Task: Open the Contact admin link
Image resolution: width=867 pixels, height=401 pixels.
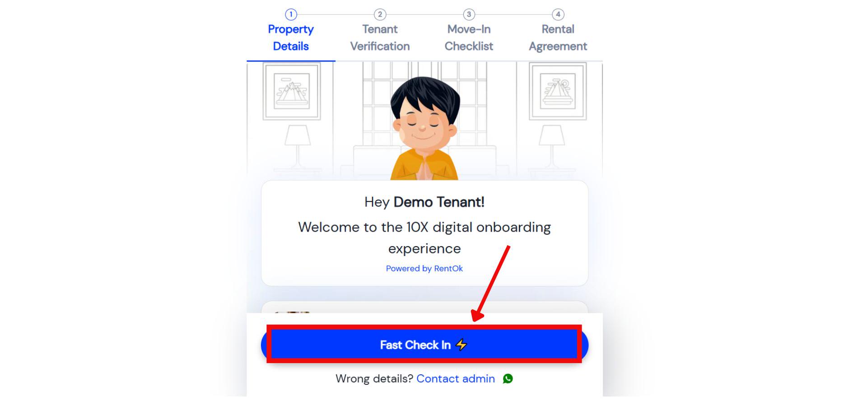Action: [x=456, y=378]
